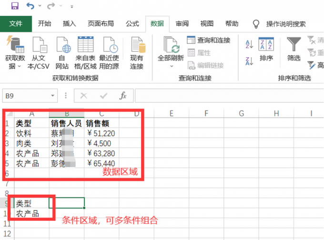
Task: Click the Name Box showing B9
Action: click(26, 96)
